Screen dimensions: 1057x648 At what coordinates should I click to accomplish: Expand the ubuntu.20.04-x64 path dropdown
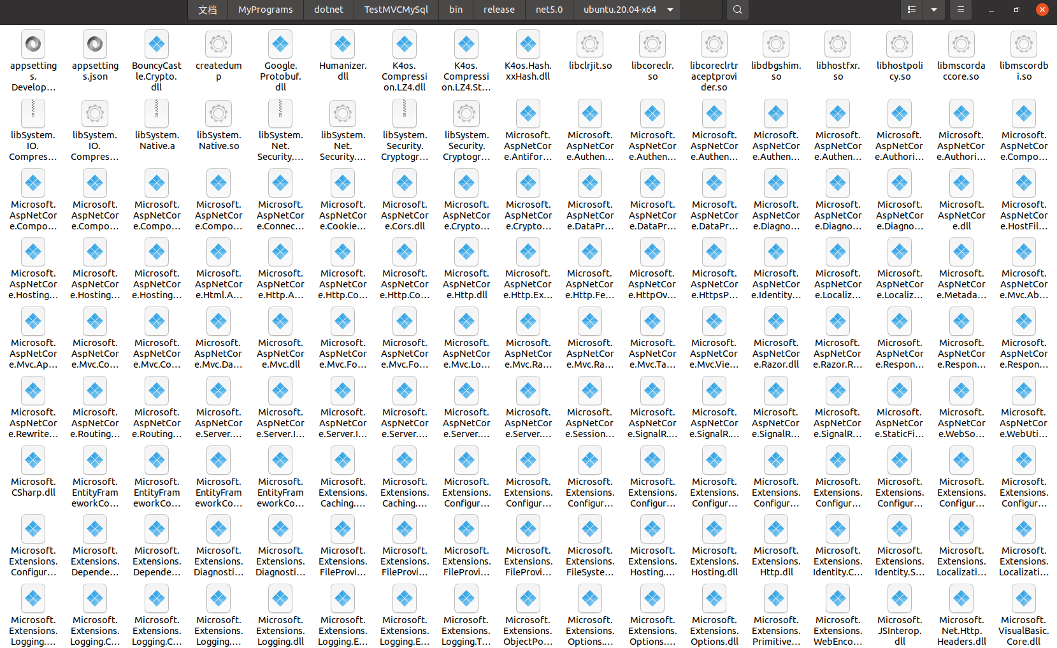pos(670,10)
